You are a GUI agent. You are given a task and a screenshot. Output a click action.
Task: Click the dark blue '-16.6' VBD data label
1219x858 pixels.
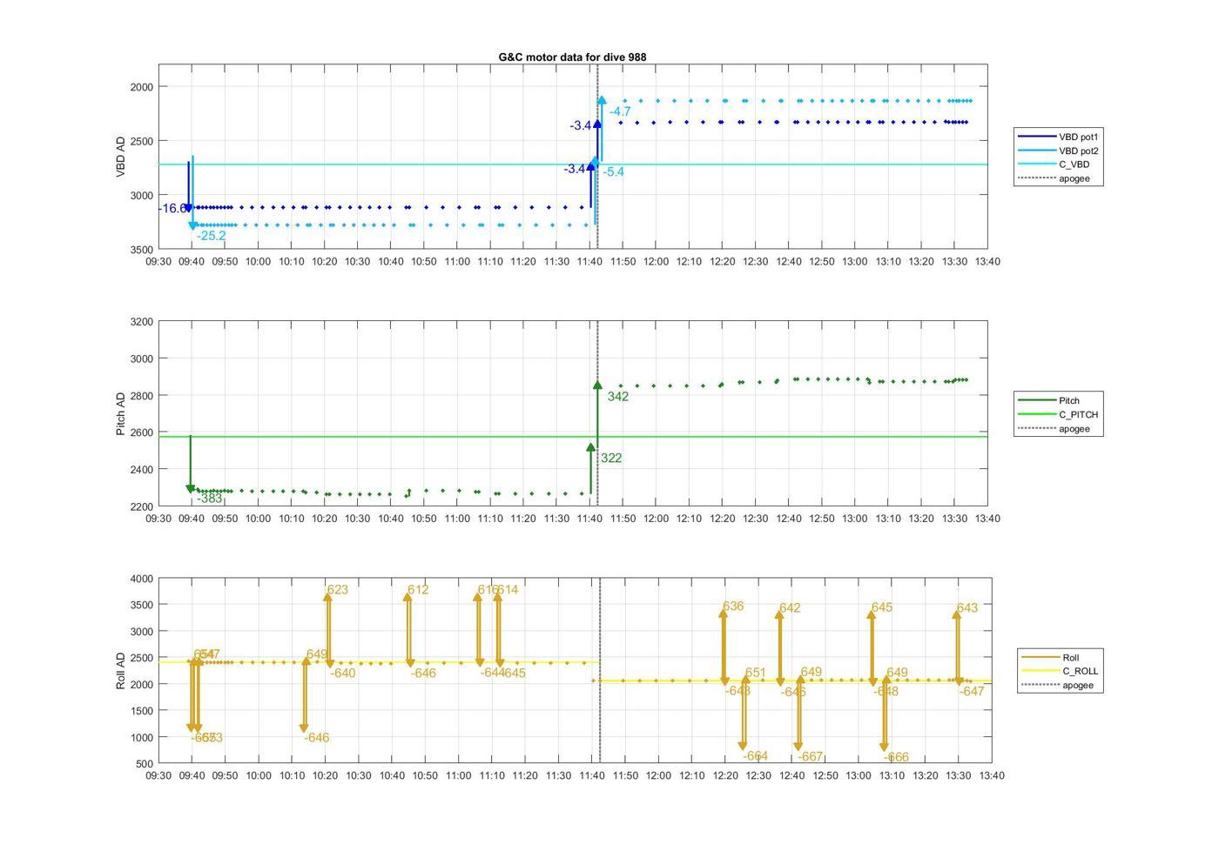click(172, 209)
